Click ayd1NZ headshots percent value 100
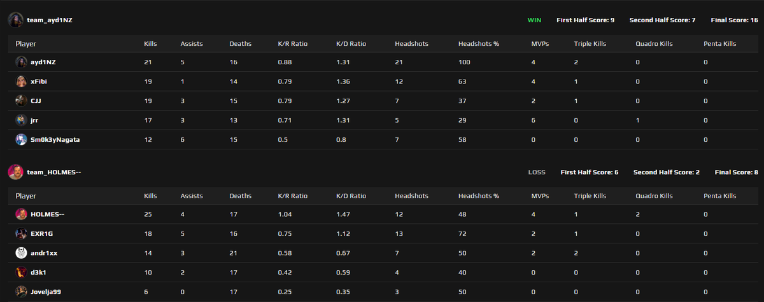764x302 pixels. [x=464, y=62]
